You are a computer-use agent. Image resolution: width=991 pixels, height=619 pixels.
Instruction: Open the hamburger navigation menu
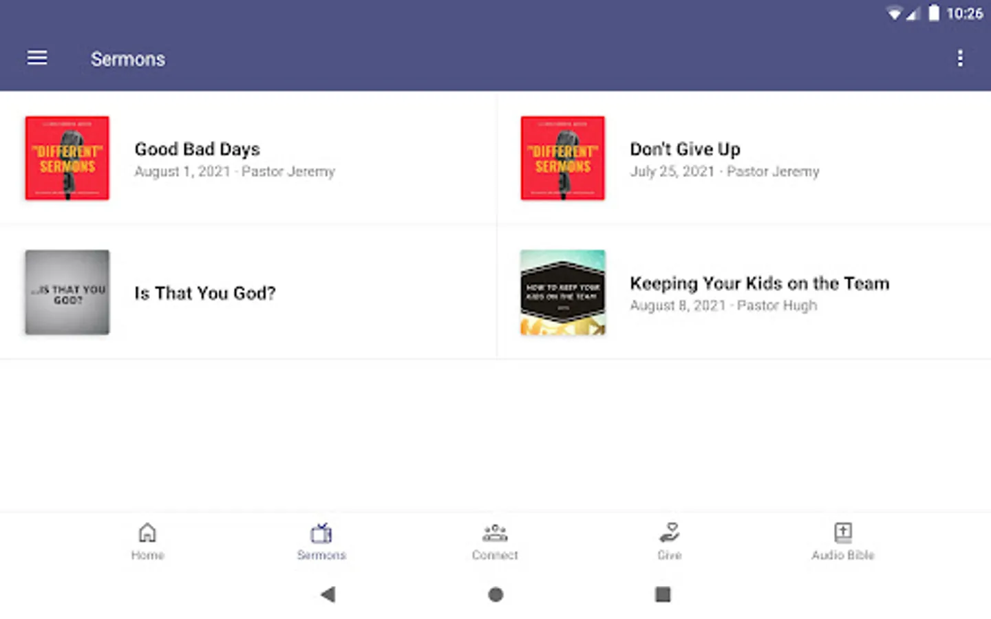37,58
